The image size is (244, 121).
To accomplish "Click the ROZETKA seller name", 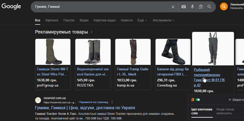I will tap(85, 85).
